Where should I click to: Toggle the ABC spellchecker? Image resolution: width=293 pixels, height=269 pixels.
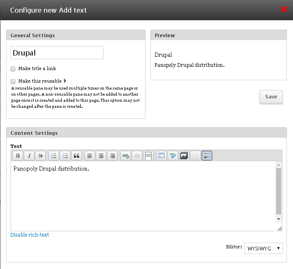[x=173, y=156]
